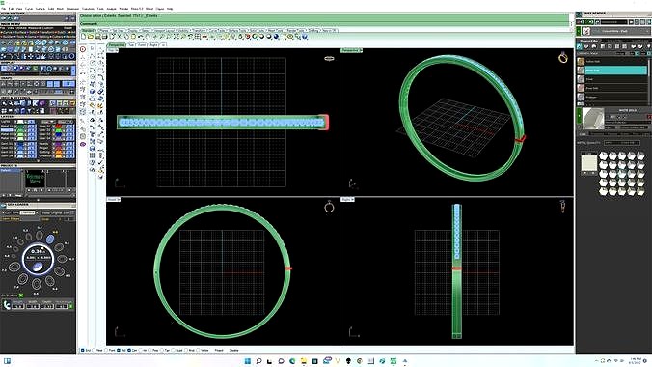Viewport: 652px width, 367px height.
Task: Toggle On Surface checkbox in Gem Loader
Action: click(21, 296)
